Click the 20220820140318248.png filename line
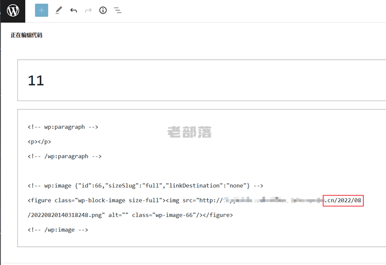Screen dimensions: 386x265 [130, 215]
